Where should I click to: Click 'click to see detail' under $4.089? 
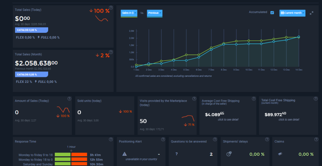(228, 119)
